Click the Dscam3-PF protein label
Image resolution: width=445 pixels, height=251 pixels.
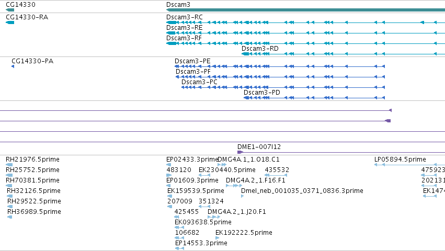click(x=193, y=72)
